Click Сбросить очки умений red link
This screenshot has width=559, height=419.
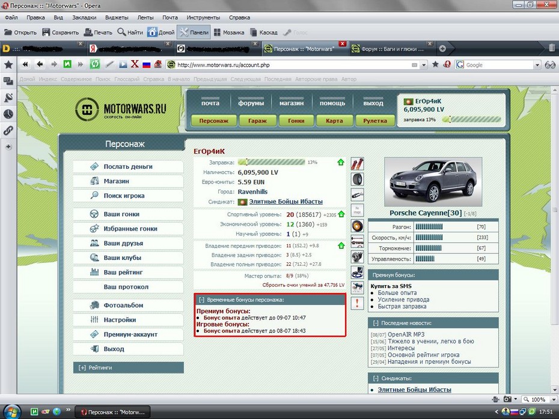click(304, 285)
